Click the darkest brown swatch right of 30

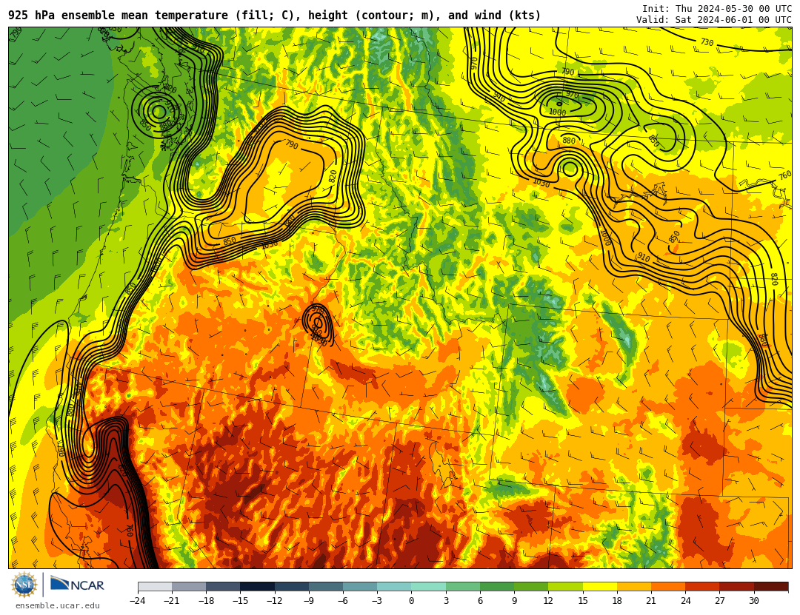coord(771,586)
